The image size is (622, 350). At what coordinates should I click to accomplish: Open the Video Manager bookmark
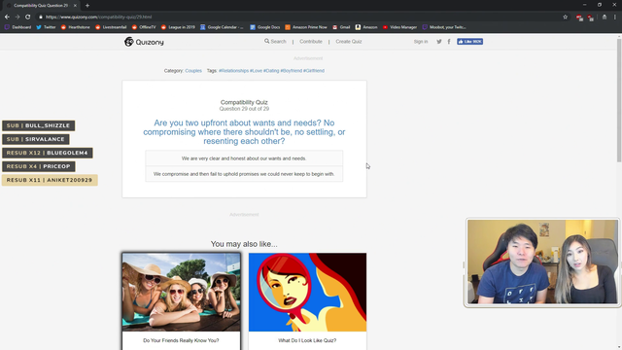click(x=399, y=27)
